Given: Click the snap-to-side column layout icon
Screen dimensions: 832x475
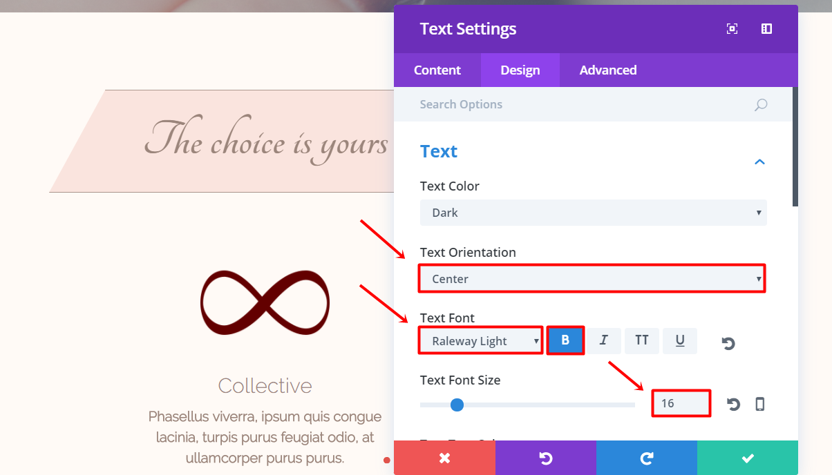Looking at the screenshot, I should point(766,28).
